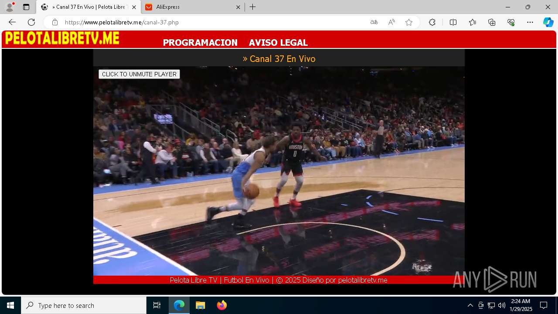Click the live basketball video player

point(279,171)
